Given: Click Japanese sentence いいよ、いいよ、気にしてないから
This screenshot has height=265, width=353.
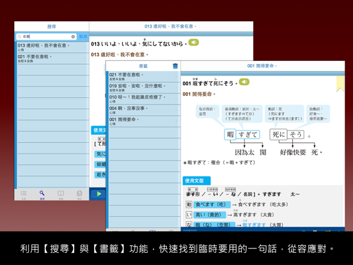Looking at the screenshot, I should 139,44.
